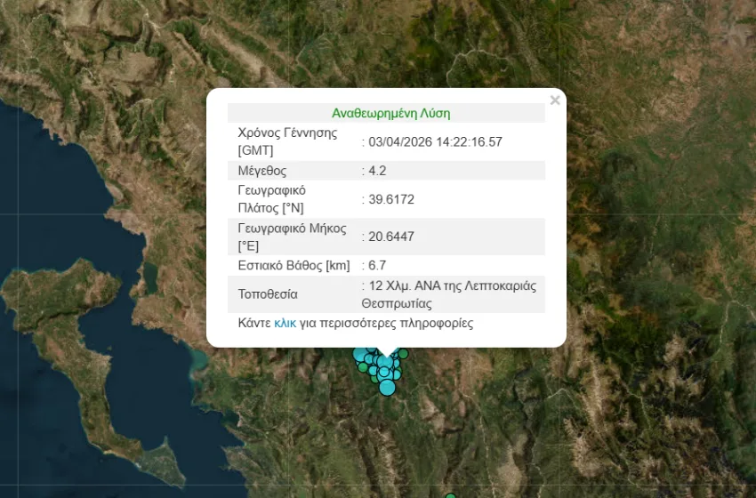Select the 'Γεωγραφικό Μήκος [°E]' label
Viewport: 756px width, 498px height.
(x=293, y=237)
